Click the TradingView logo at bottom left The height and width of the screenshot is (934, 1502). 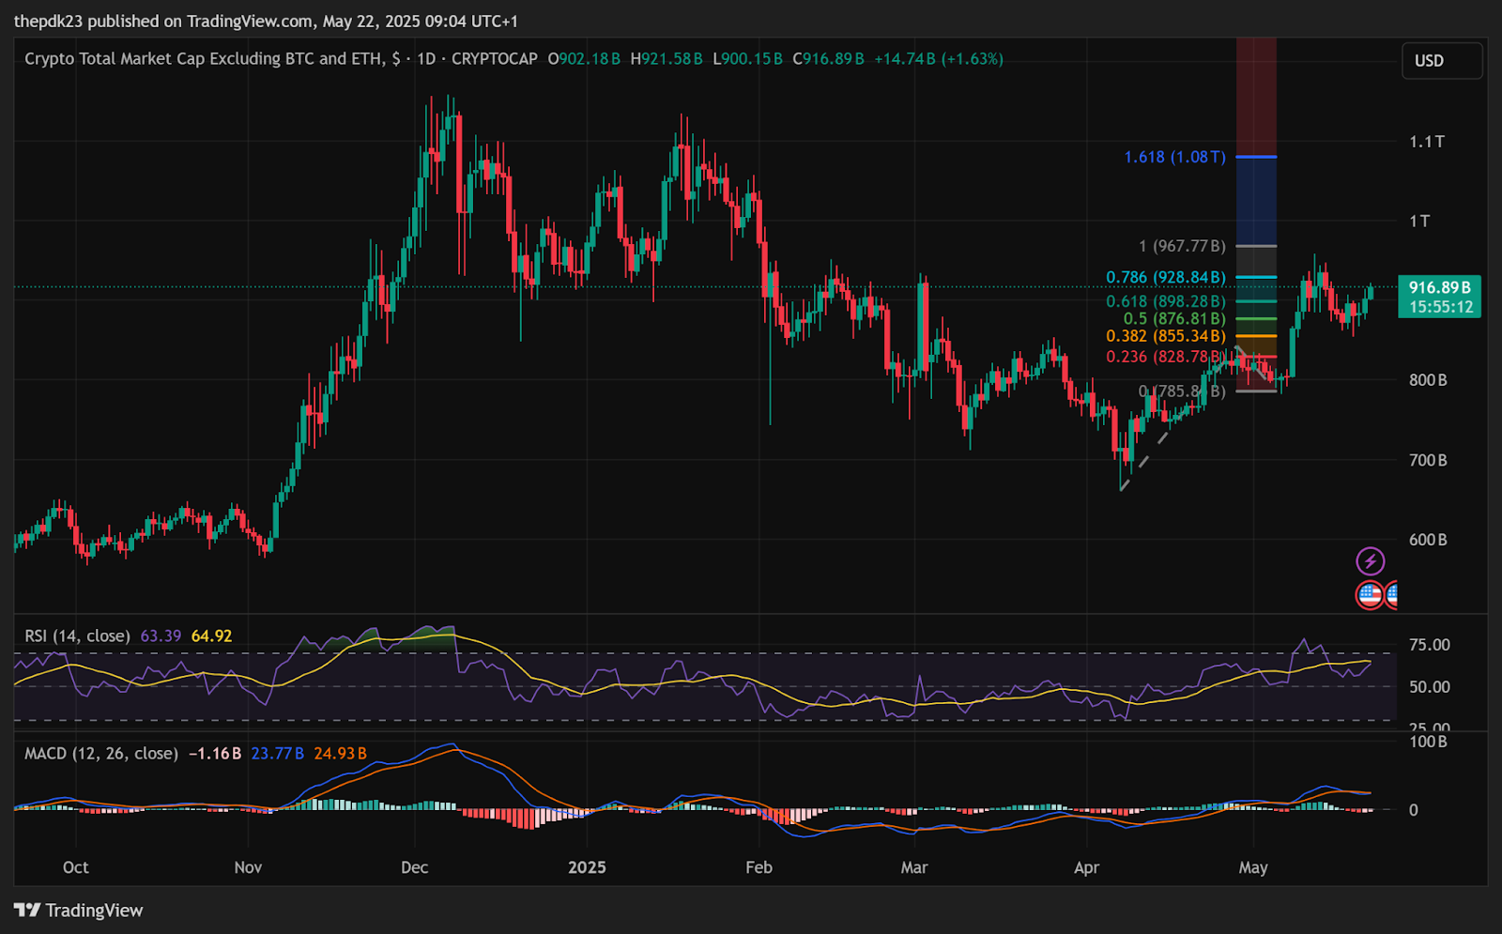pos(79,910)
